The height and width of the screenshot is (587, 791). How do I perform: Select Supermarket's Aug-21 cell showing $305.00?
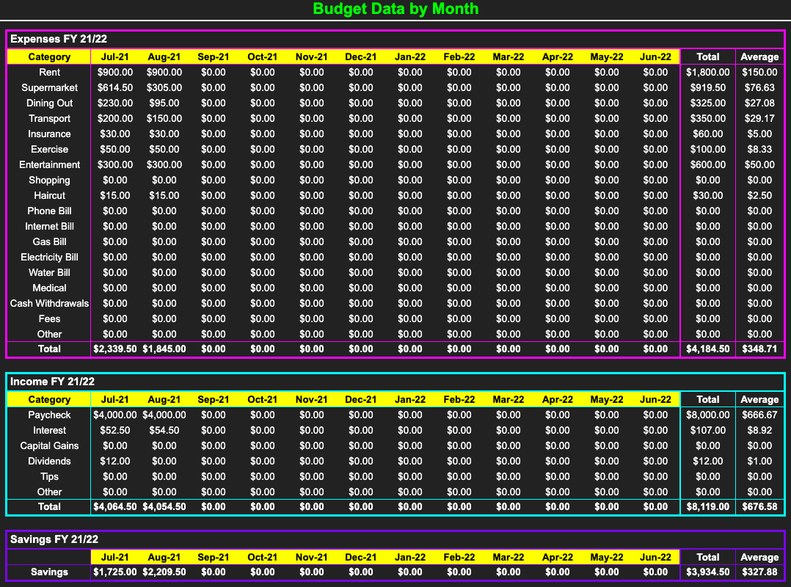(x=164, y=87)
